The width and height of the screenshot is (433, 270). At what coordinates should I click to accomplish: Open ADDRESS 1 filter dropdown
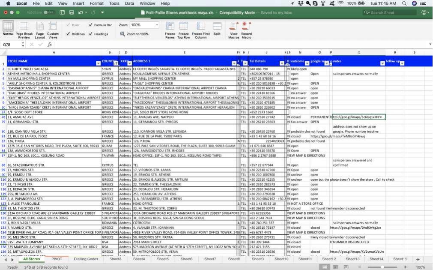click(234, 63)
